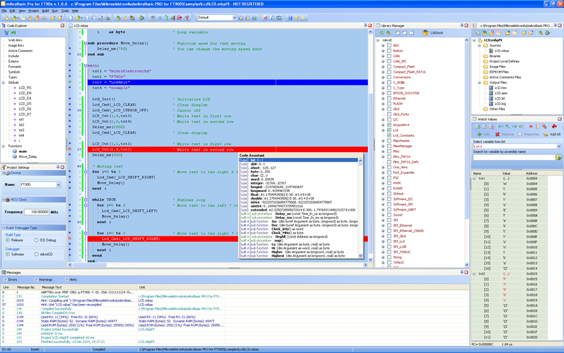
Task: Toggle the Keypad4x4 library checkbox
Action: point(389,125)
